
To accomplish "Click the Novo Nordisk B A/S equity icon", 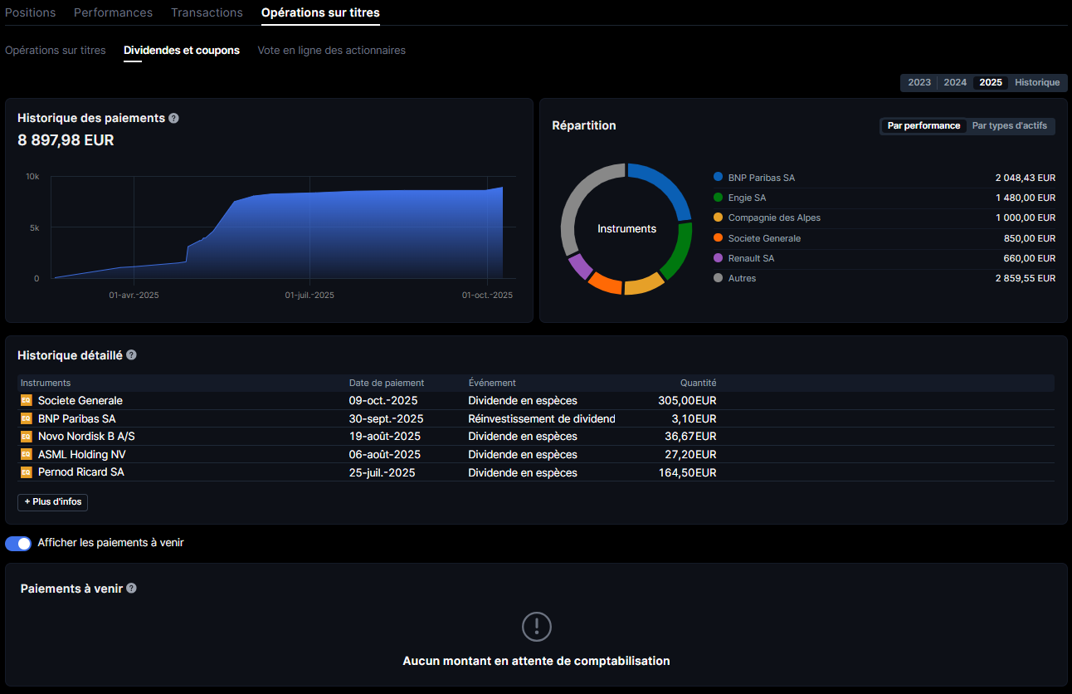I will tap(27, 436).
